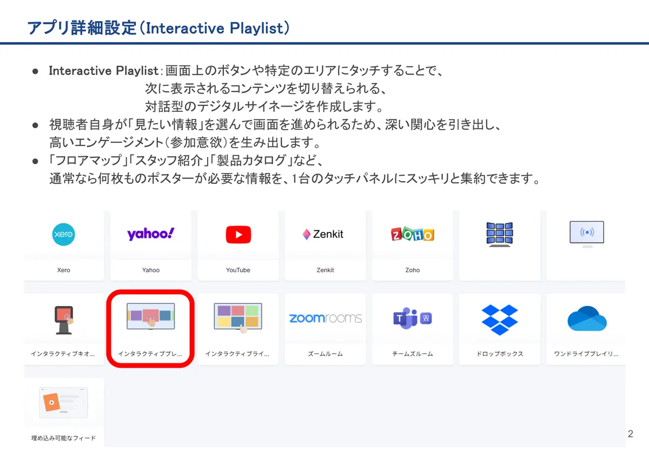Screen dimensions: 649x459
Task: Click the ワンドライブプレイリ... label
Action: point(586,354)
